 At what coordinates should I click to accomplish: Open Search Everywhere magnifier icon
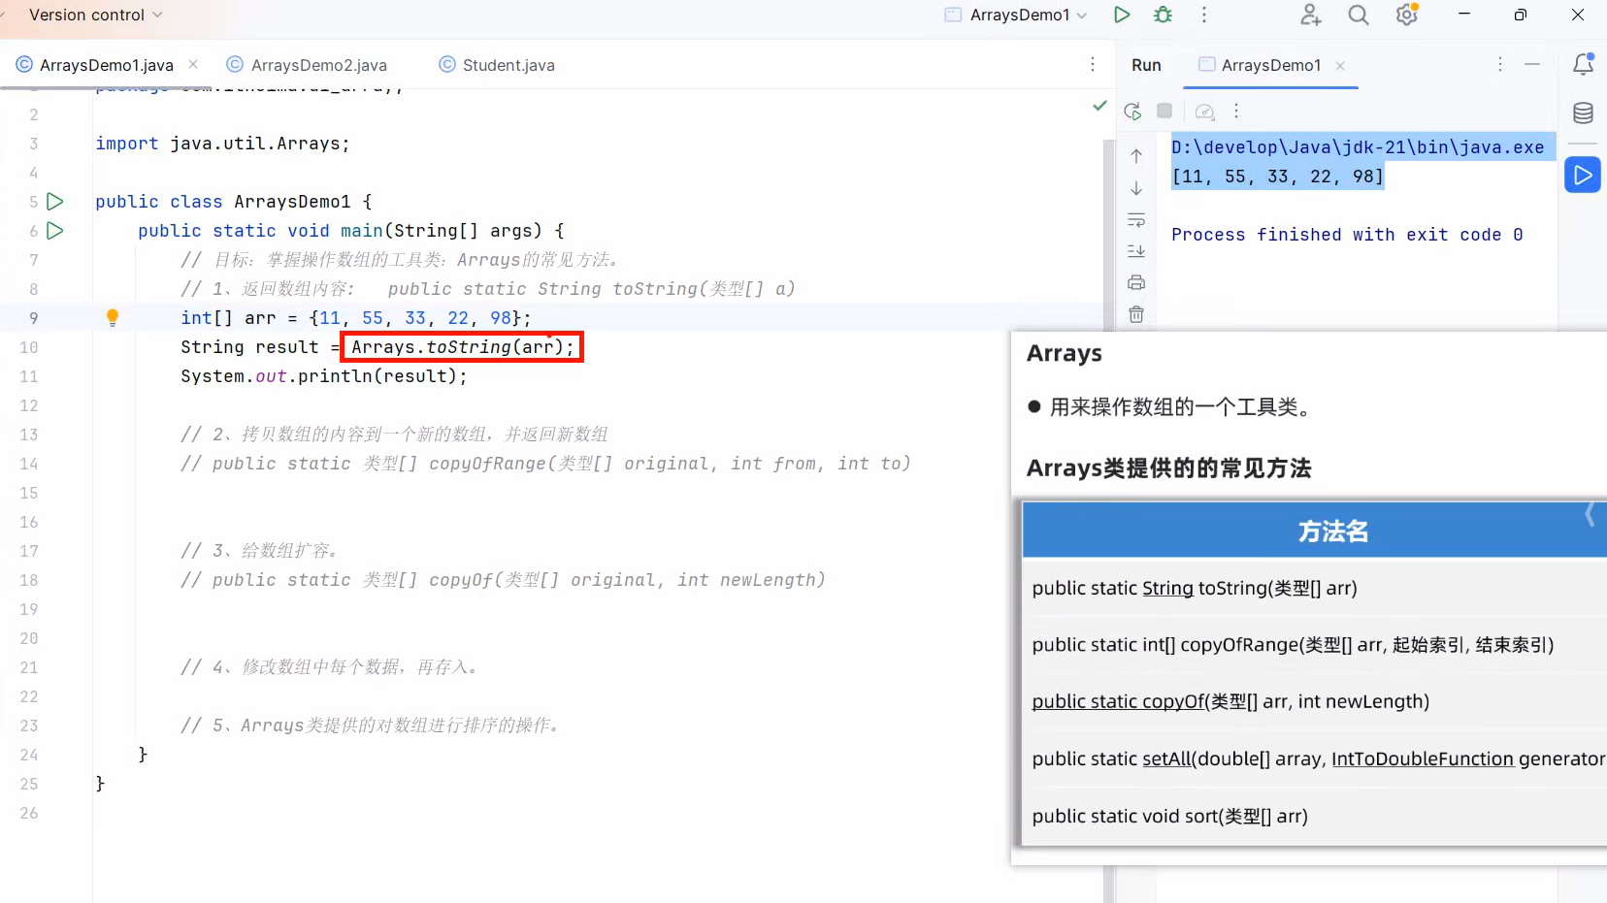coord(1359,15)
